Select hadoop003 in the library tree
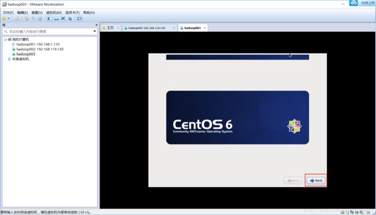Image resolution: width=376 pixels, height=215 pixels. [25, 54]
